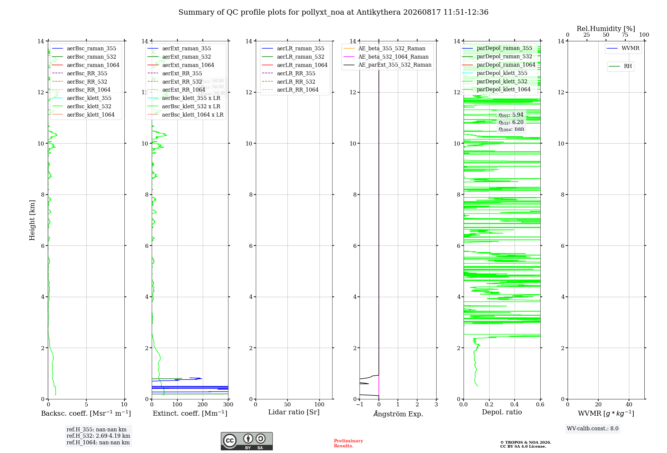Click legend entry aerBsc_raman_1064
The image size is (667, 453).
[x=86, y=65]
